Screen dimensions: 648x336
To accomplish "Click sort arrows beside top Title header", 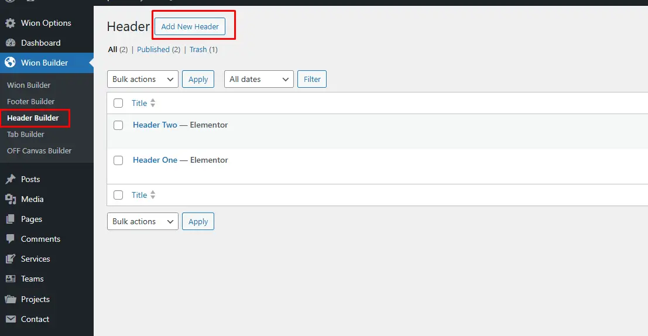I will tap(153, 103).
